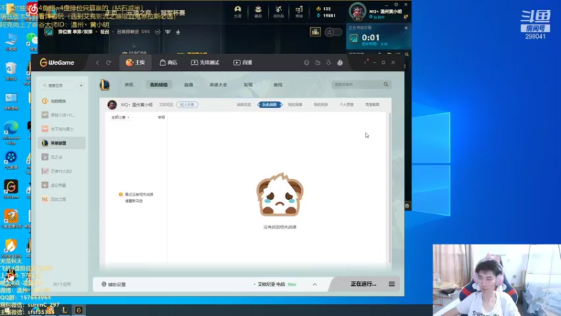Click the magnifier in the summoner search box

[x=386, y=84]
